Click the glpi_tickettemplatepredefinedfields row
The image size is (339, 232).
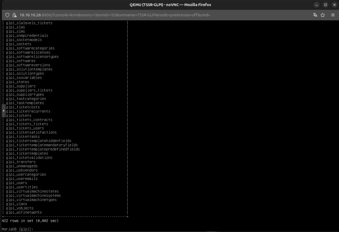(43, 149)
